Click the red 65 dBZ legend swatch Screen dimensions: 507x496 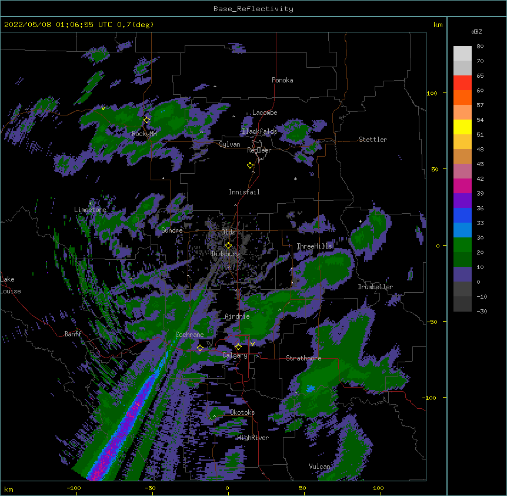pyautogui.click(x=462, y=82)
